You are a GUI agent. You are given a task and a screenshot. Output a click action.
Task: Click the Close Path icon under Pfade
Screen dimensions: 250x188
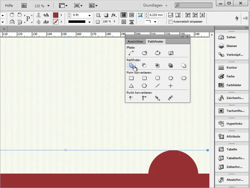157,53
